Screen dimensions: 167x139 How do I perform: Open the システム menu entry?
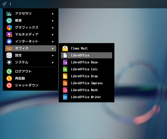31,62
